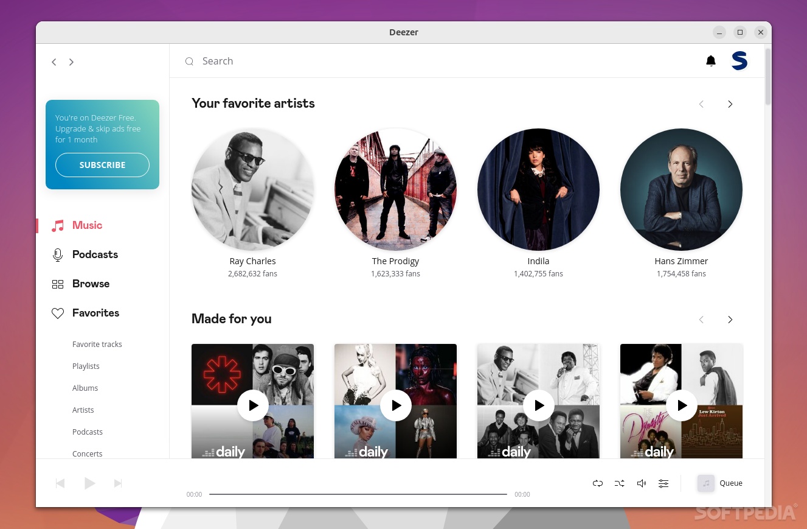Show previous favorite artists

pyautogui.click(x=701, y=104)
